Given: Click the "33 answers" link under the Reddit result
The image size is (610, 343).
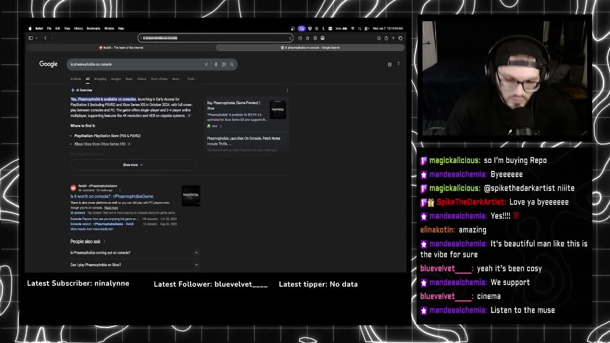Looking at the screenshot, I should [x=78, y=213].
